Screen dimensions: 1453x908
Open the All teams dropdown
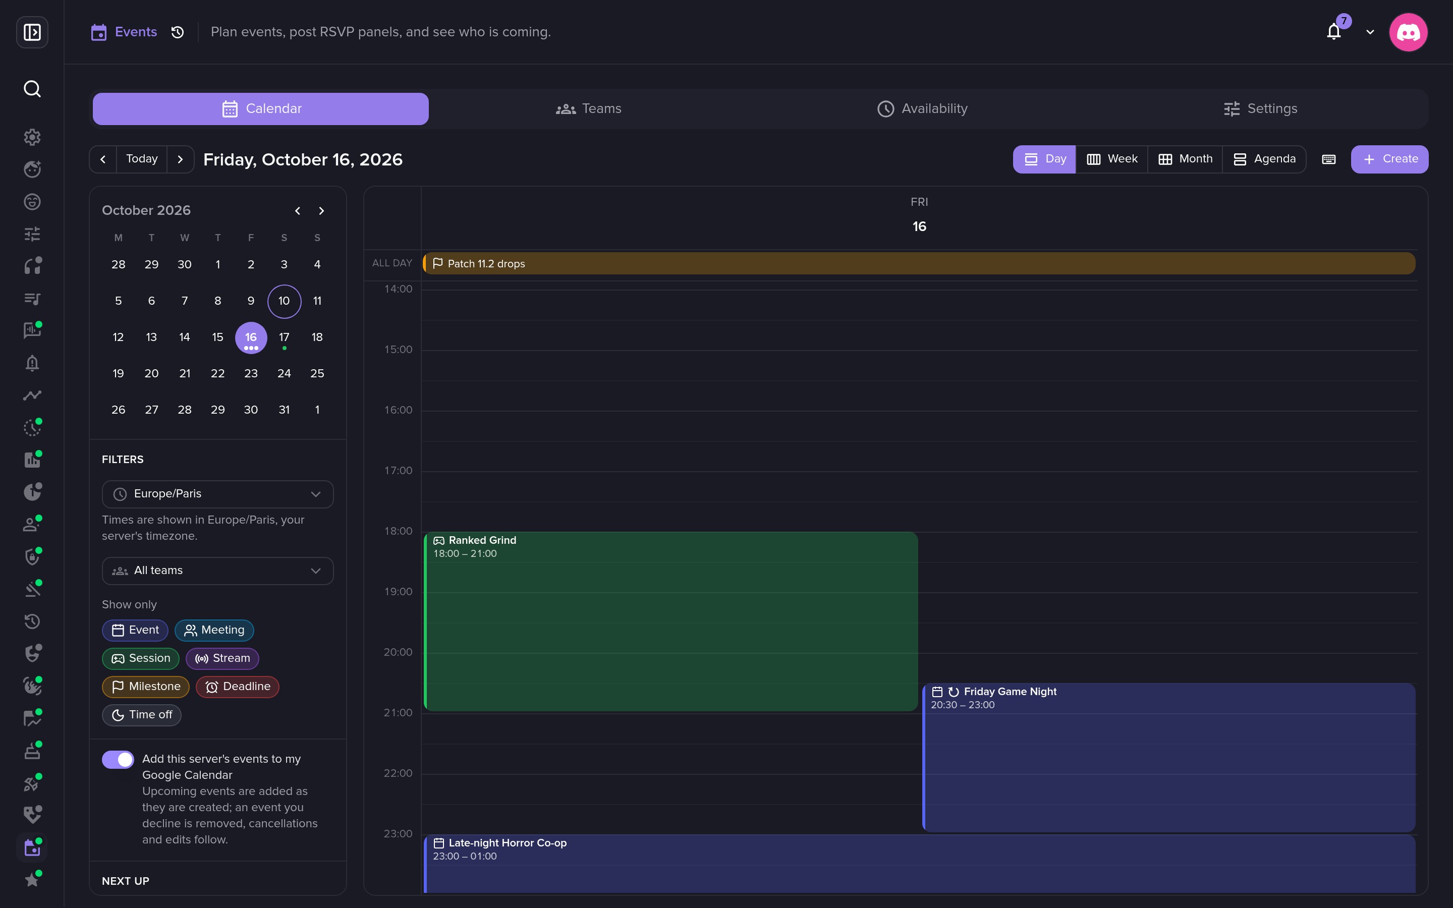coord(217,571)
